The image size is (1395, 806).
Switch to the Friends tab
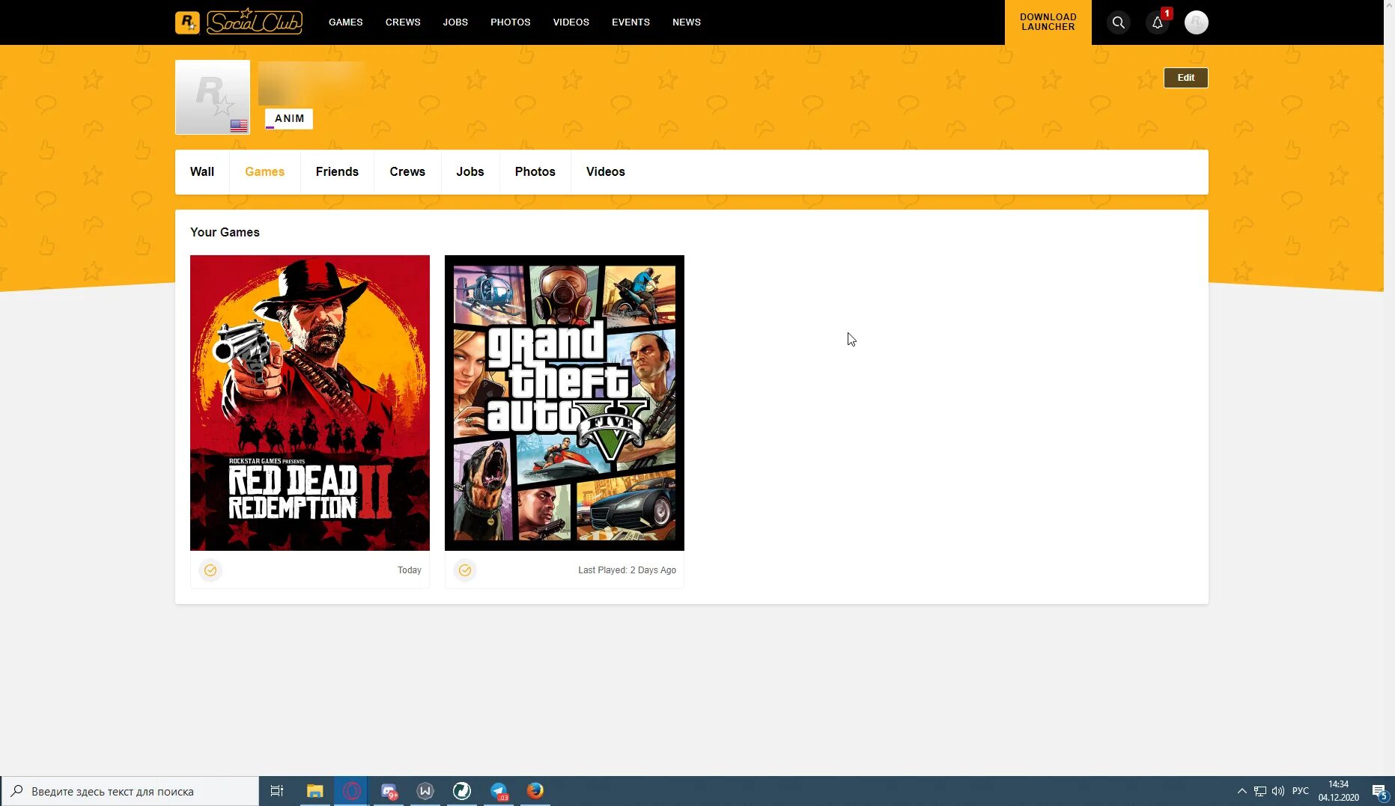pyautogui.click(x=337, y=172)
